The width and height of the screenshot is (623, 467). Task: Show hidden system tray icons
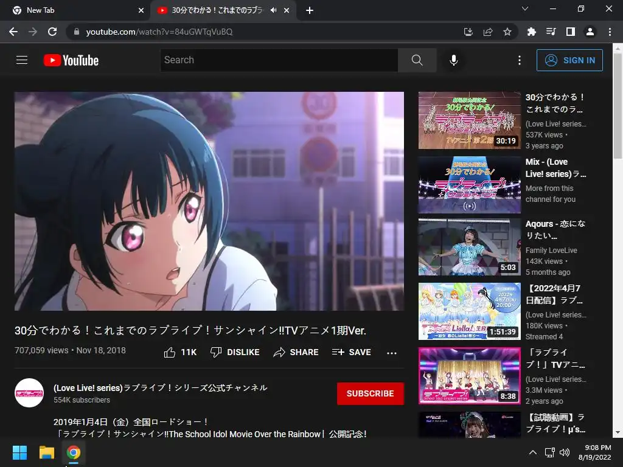[x=533, y=452]
